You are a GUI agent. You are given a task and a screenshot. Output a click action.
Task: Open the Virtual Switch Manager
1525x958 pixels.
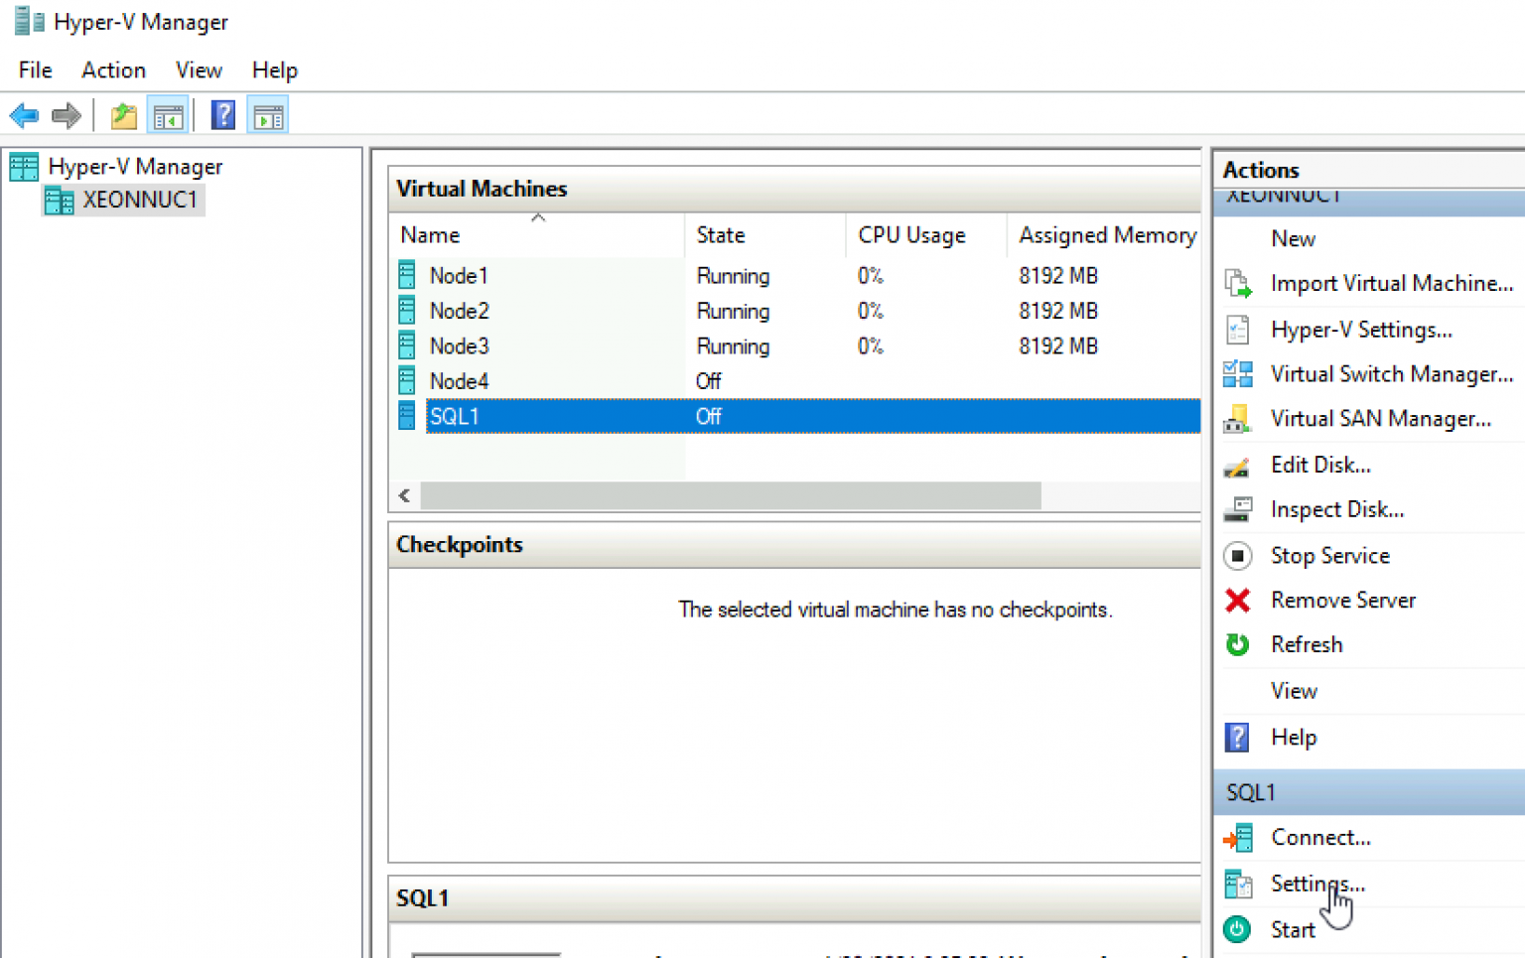point(1390,373)
